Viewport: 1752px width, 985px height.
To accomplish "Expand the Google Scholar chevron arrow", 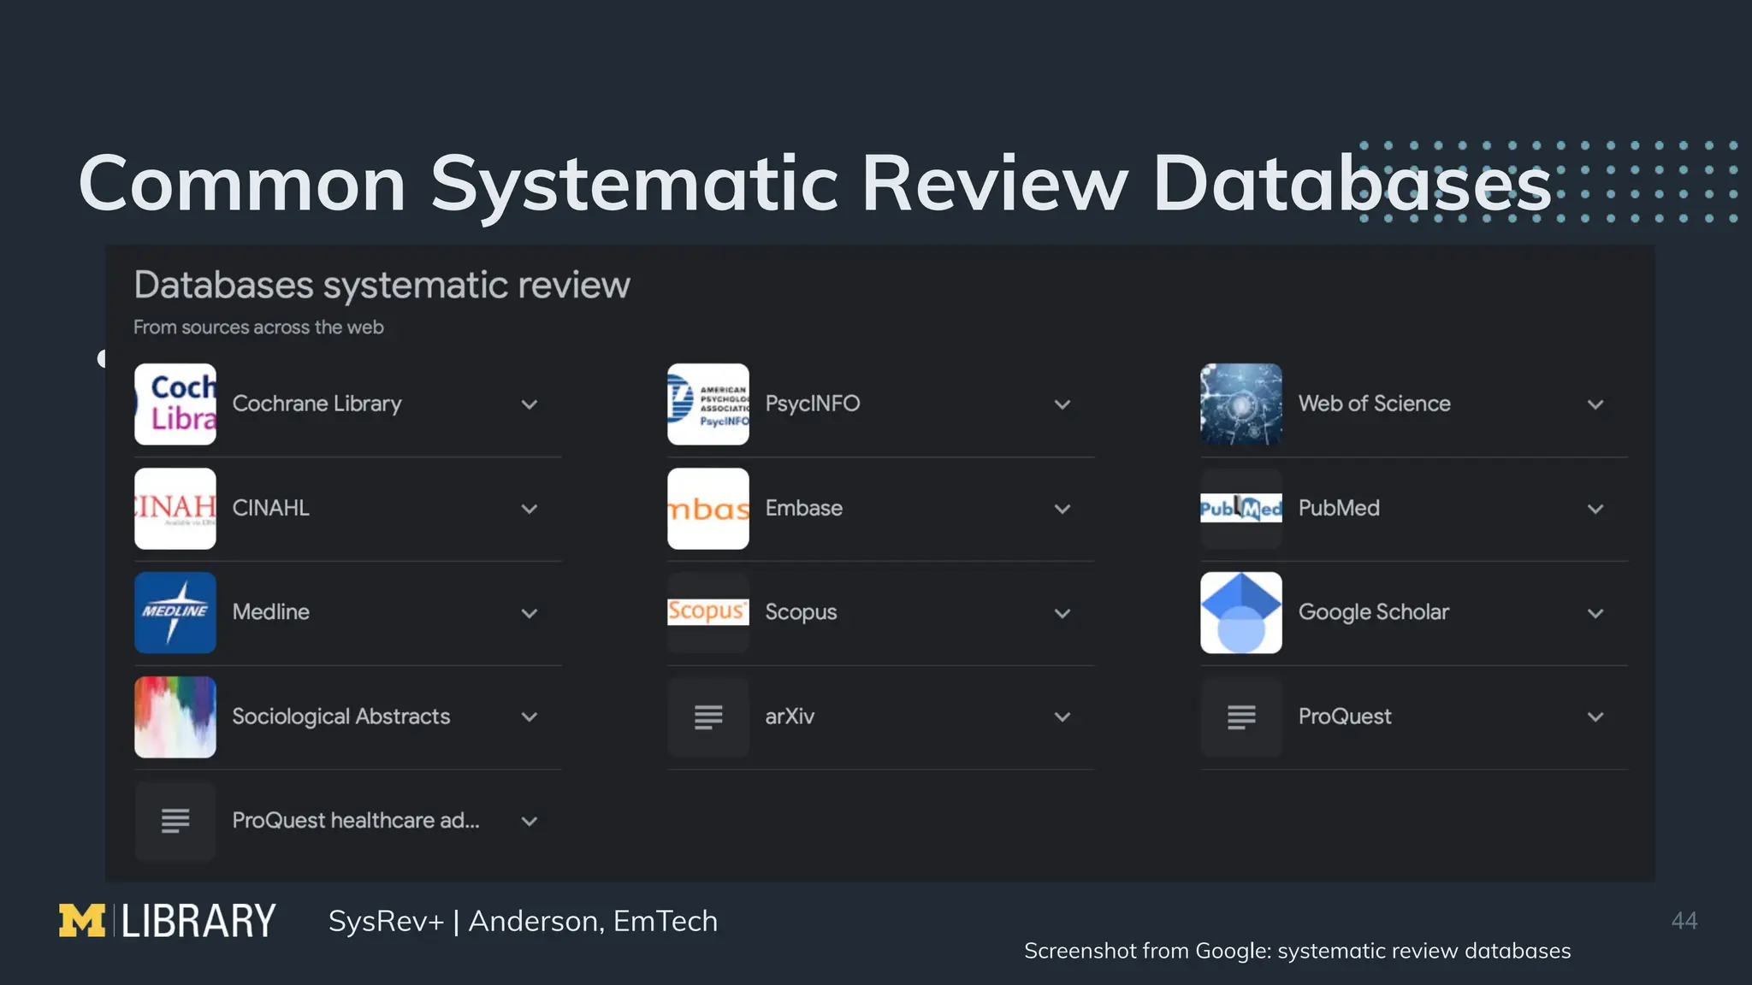I will tap(1595, 613).
